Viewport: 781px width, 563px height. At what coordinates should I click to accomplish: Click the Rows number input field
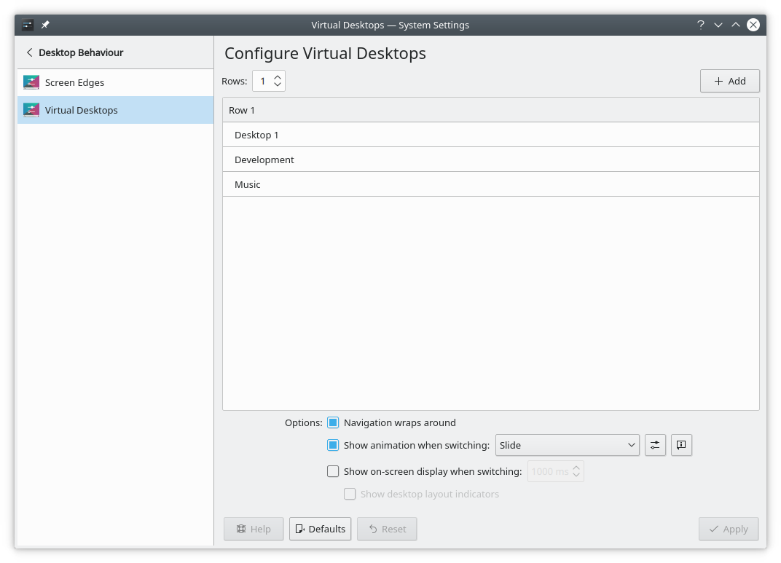pyautogui.click(x=262, y=81)
